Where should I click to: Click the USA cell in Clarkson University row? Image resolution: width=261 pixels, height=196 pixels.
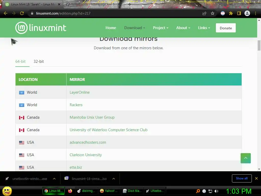(x=41, y=155)
